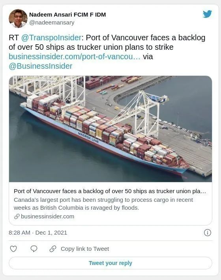
Task: Click the card description about Canada's largest port
Action: pyautogui.click(x=103, y=204)
